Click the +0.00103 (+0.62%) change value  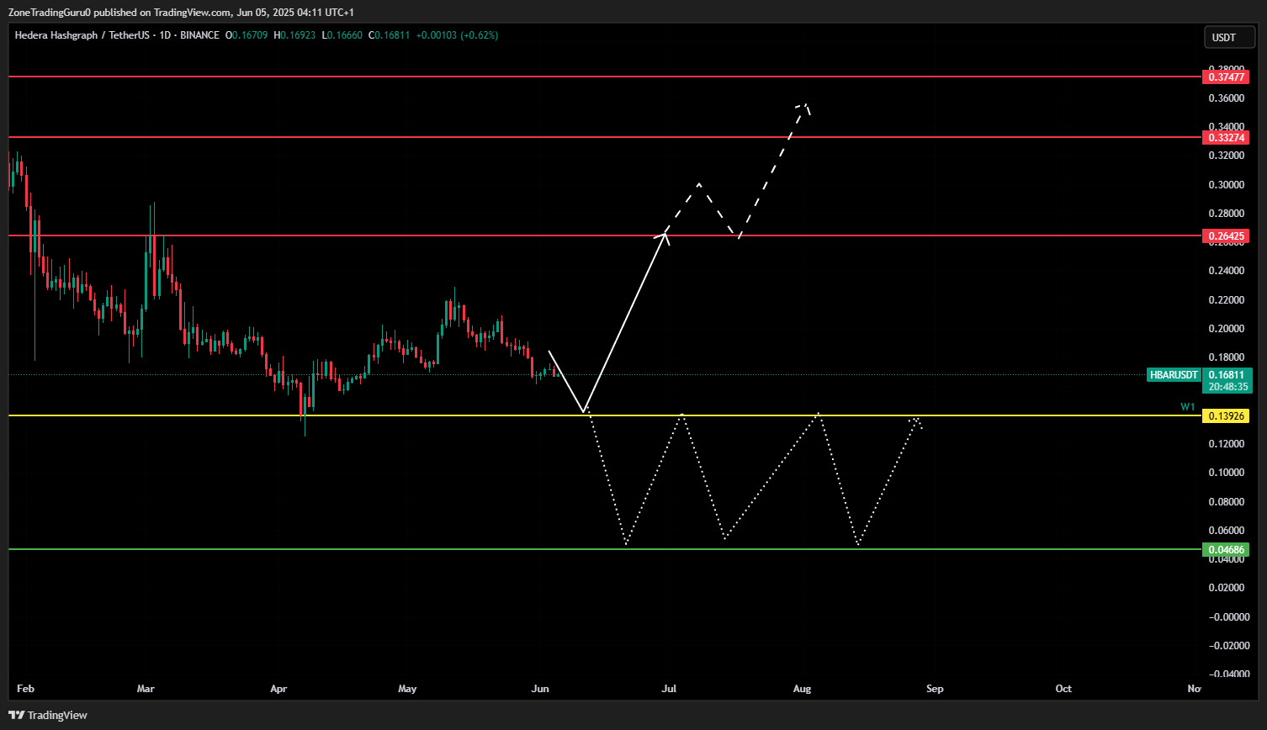(x=458, y=35)
